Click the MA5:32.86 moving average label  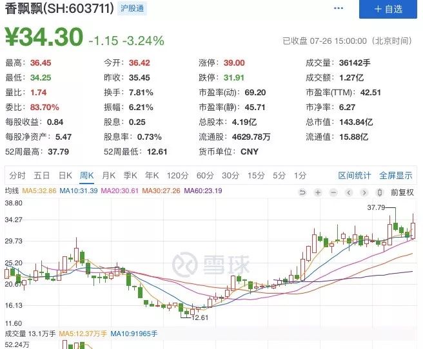(x=39, y=191)
